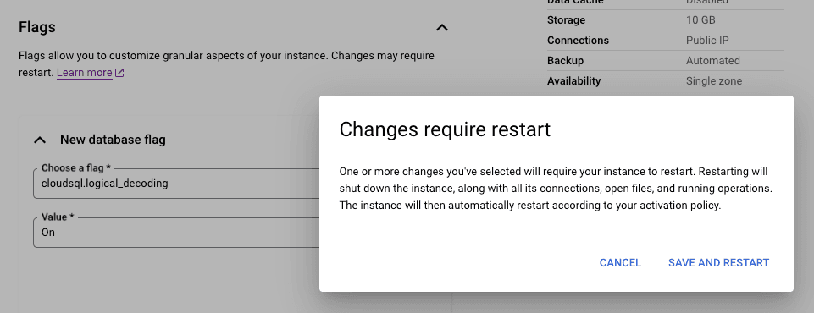Click the Availability row label
The width and height of the screenshot is (814, 313).
pos(573,81)
